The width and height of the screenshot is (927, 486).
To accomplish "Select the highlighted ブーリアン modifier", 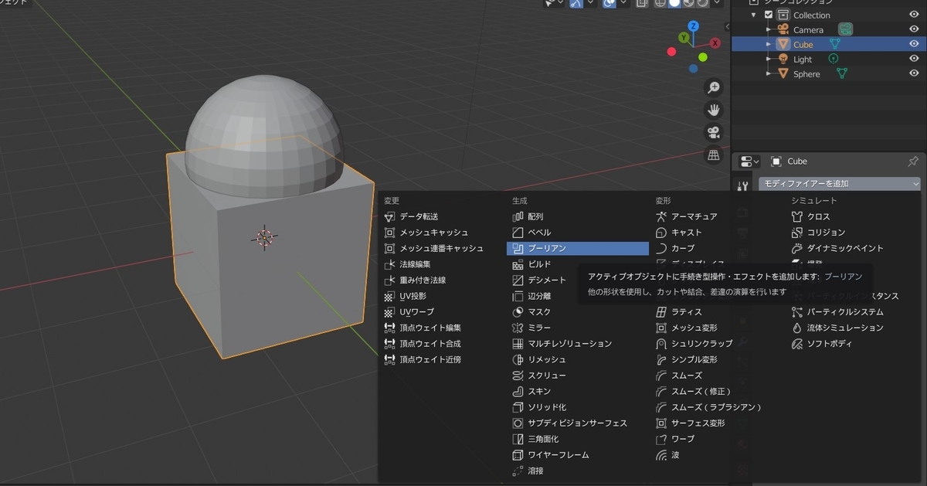I will pyautogui.click(x=578, y=248).
